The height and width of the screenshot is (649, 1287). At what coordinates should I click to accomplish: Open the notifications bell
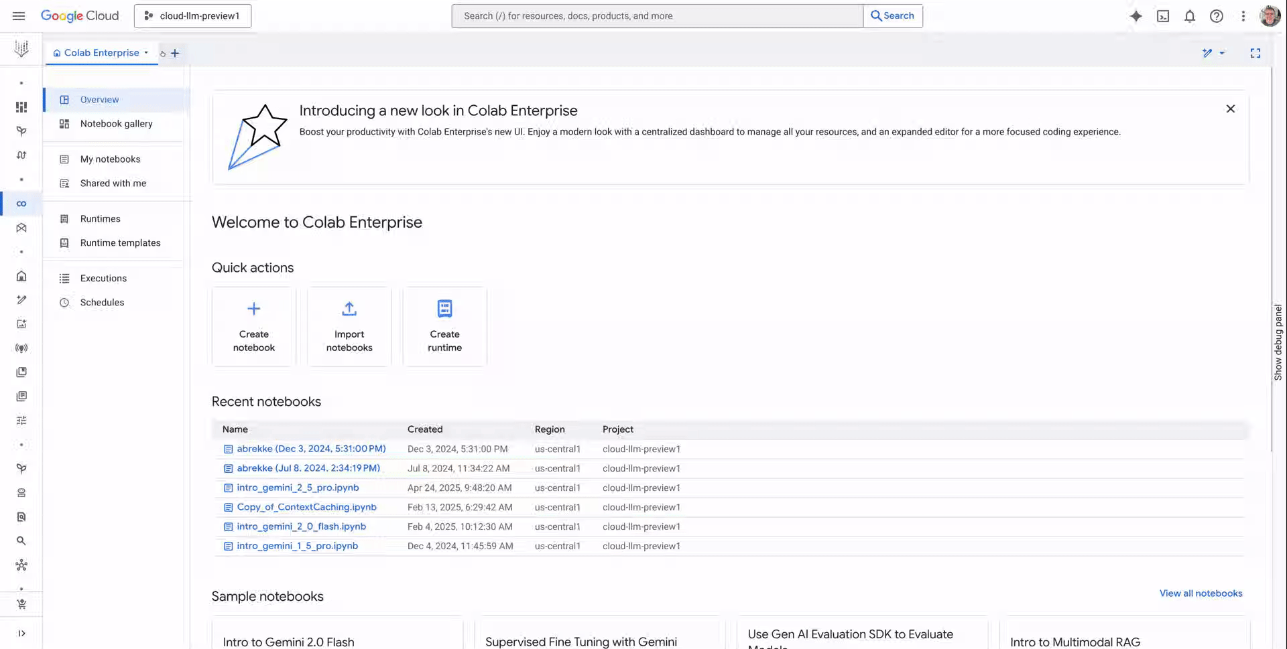(x=1190, y=16)
